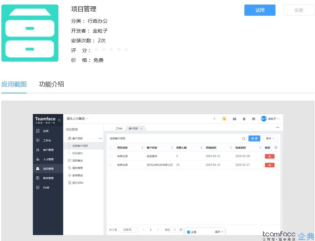The width and height of the screenshot is (315, 241).
Task: Click the column settings gear icon
Action: click(x=276, y=148)
